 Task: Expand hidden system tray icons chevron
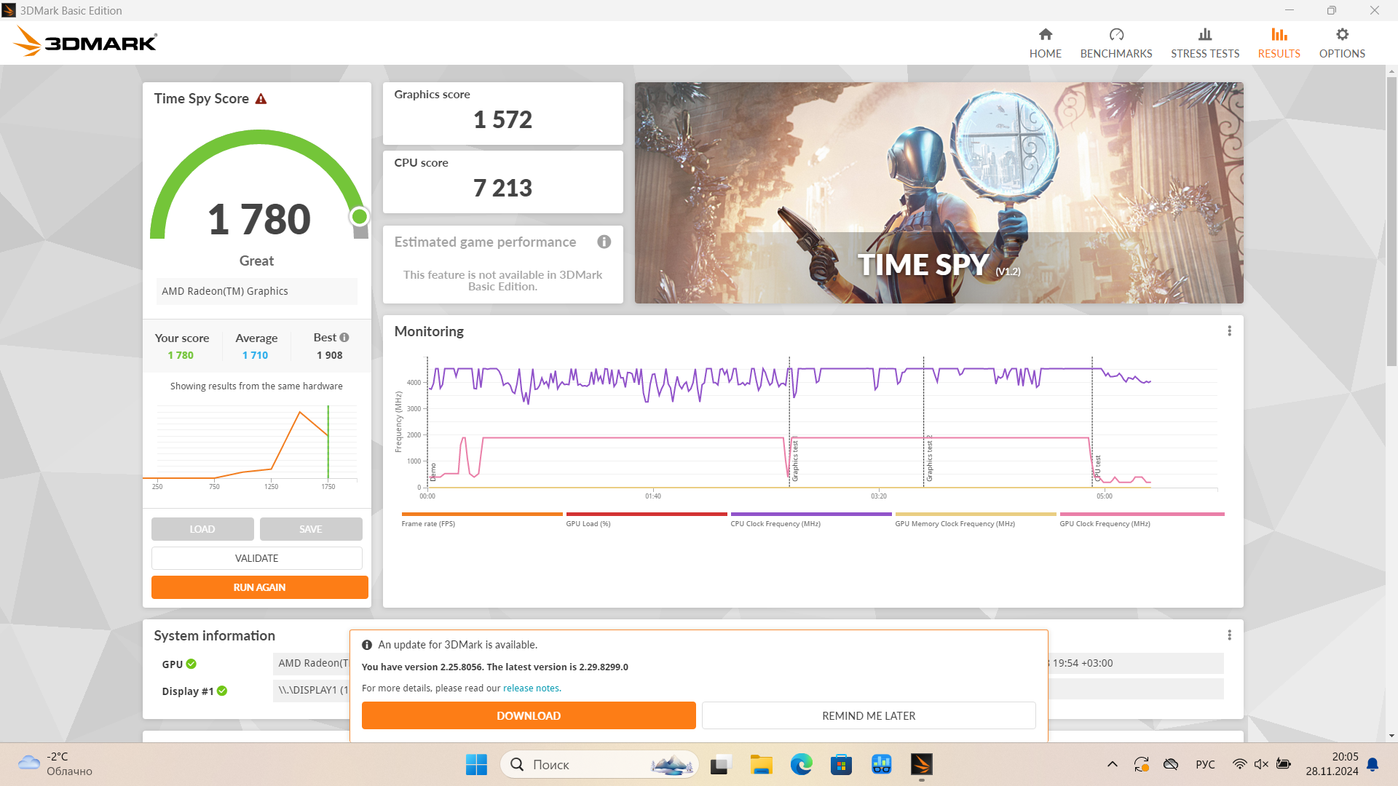1112,764
